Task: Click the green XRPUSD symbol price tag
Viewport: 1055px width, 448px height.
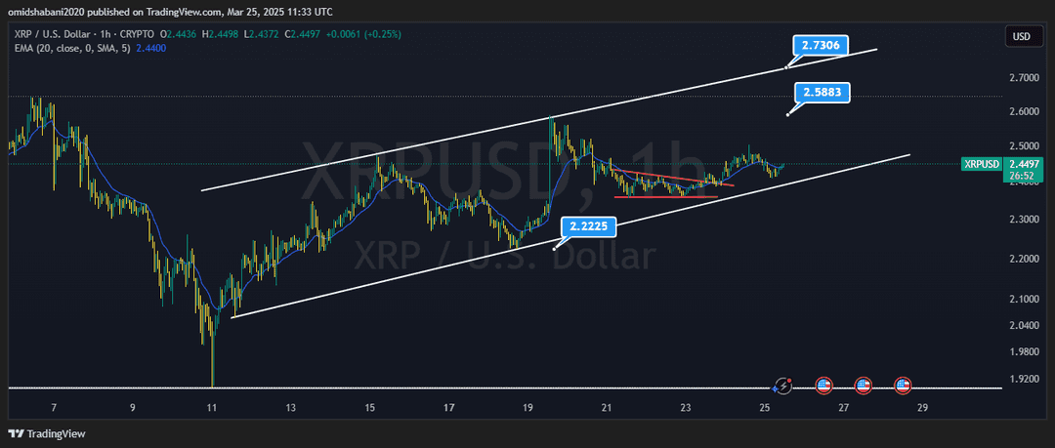Action: (980, 163)
